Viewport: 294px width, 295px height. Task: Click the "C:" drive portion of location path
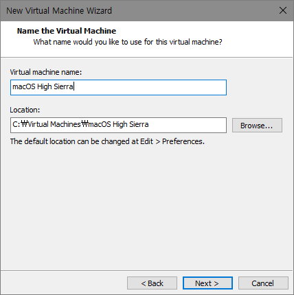click(16, 124)
